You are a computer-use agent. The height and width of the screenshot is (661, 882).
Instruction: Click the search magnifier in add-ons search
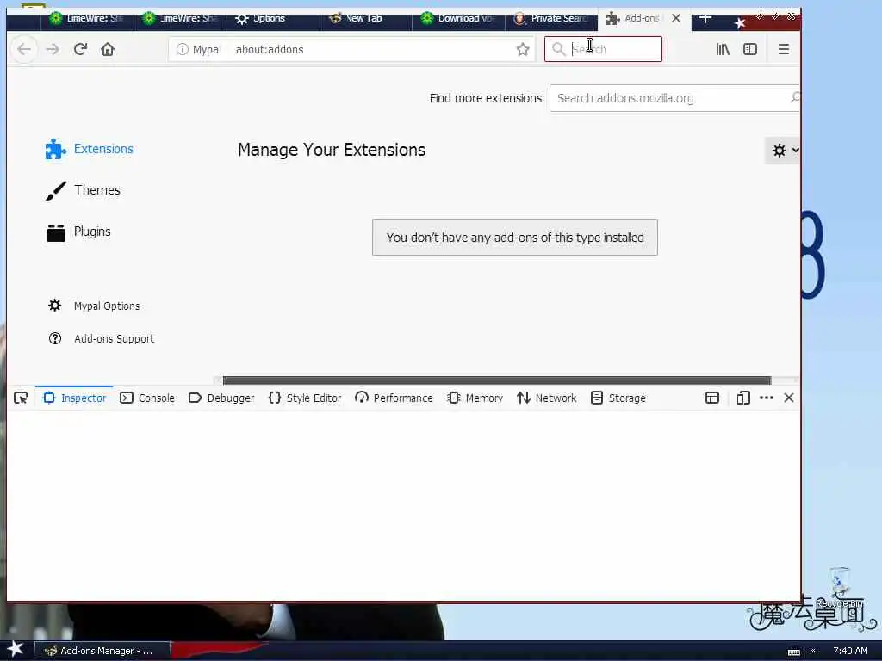(x=794, y=98)
